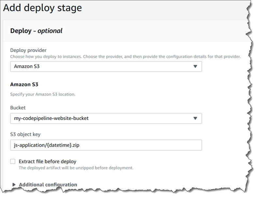Click the 'Deploy - optional' section header
Viewport: 258px width, 199px height.
click(36, 31)
